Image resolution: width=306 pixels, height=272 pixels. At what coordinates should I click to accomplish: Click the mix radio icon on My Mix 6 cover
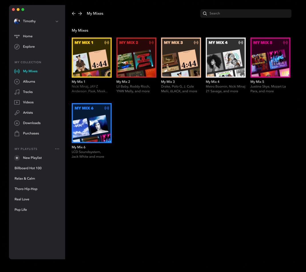tap(107, 108)
